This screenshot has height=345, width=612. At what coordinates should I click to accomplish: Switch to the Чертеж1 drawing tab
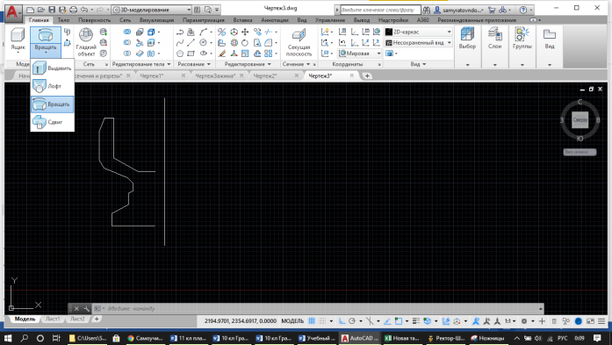(x=151, y=75)
